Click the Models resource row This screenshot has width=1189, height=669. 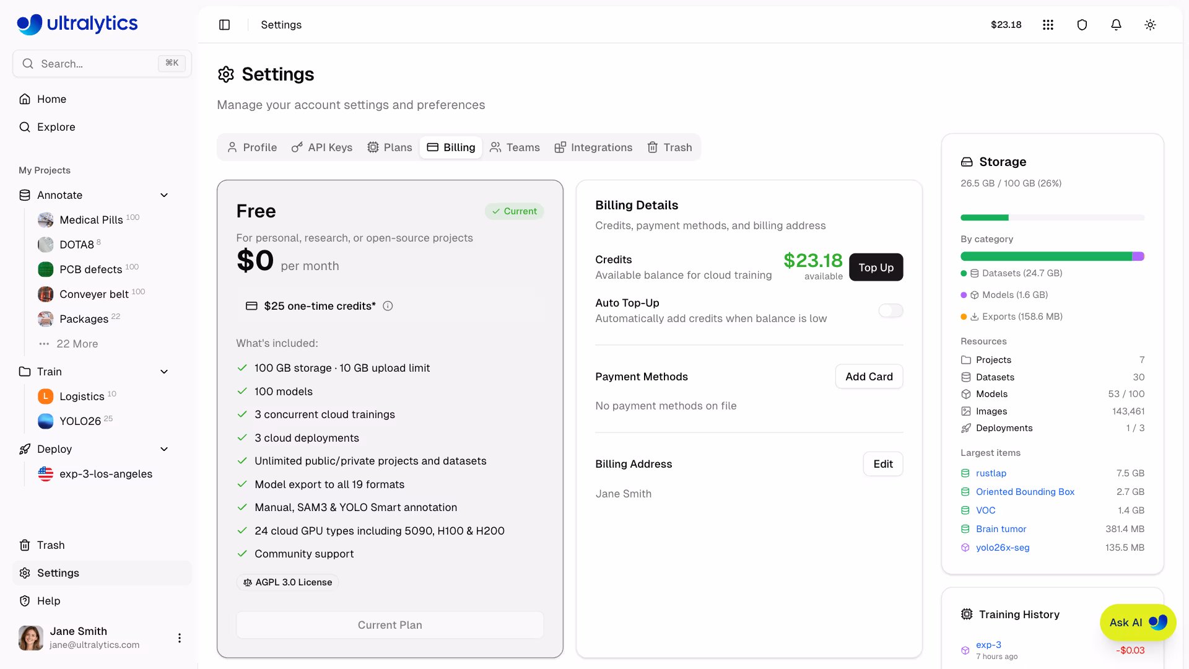(x=1052, y=394)
